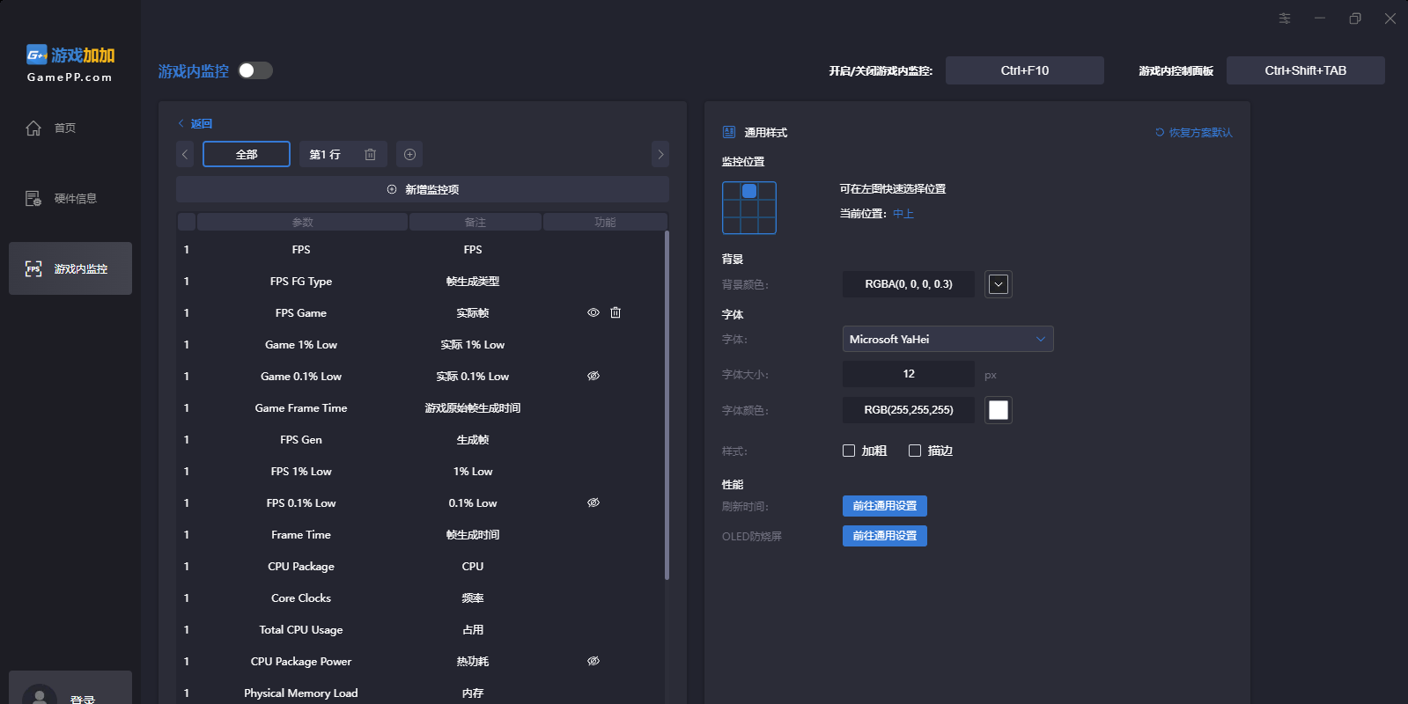Click the 恢复方案默认 restore default icon

coord(1160,133)
